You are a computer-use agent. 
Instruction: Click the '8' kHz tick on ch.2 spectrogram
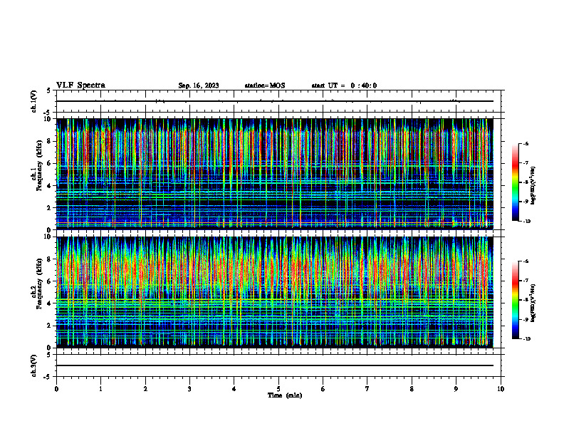pyautogui.click(x=49, y=259)
